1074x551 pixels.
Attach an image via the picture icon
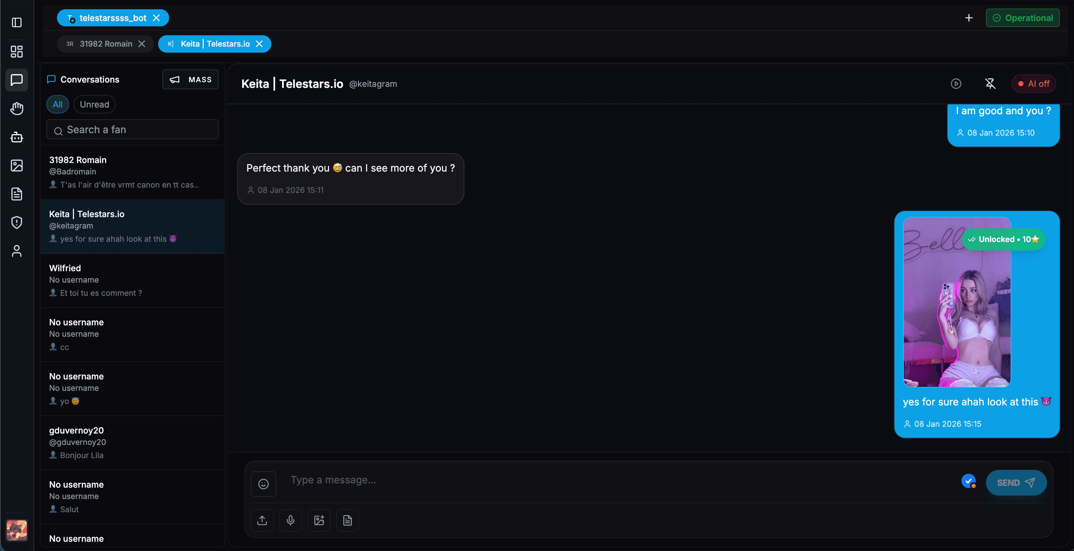[x=318, y=520]
